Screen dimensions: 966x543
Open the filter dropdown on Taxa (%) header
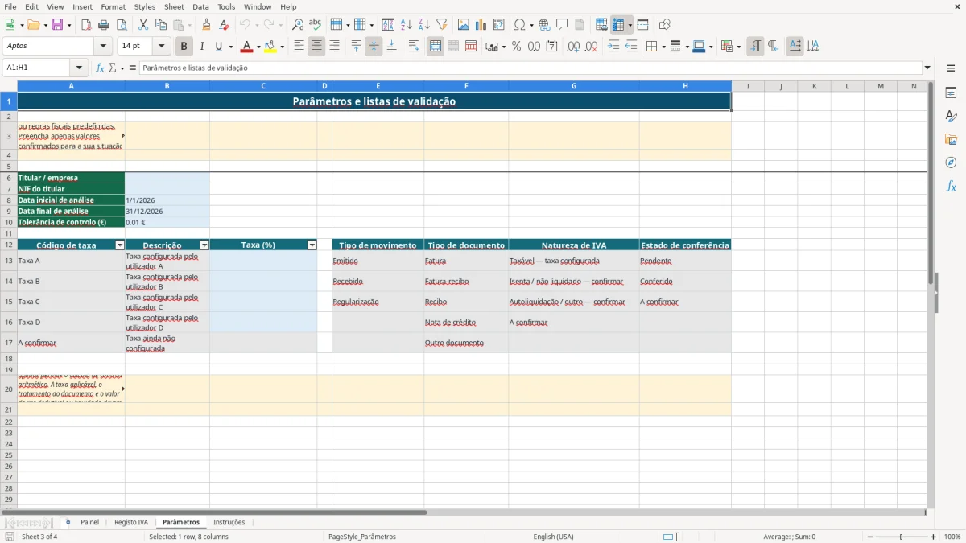(312, 245)
